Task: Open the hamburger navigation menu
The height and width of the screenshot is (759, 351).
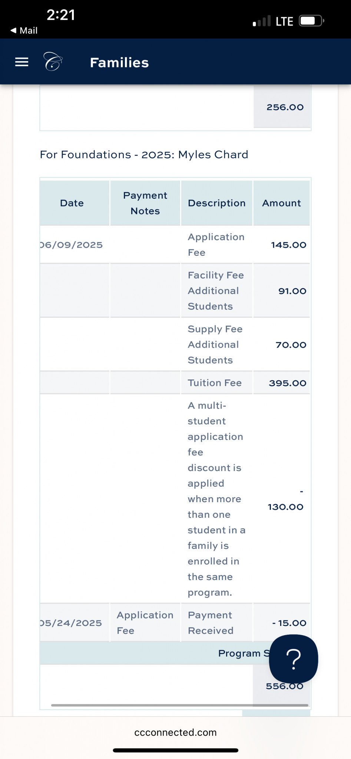Action: point(21,62)
